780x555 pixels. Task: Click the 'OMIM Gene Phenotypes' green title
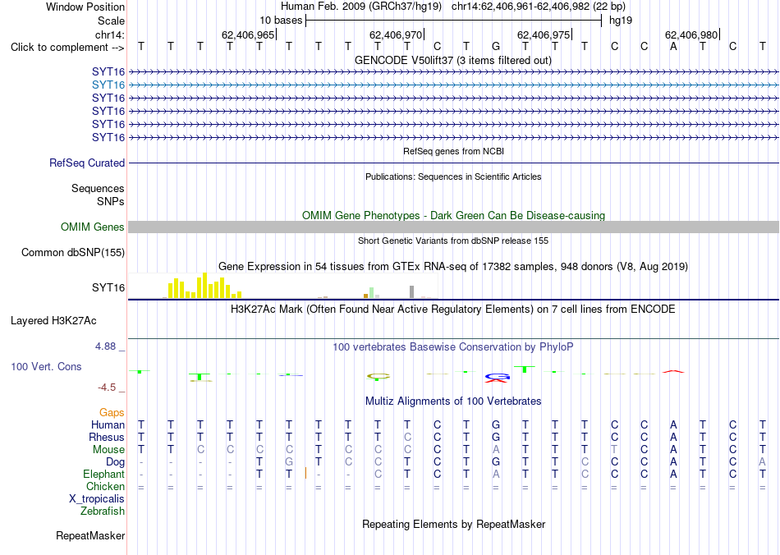point(453,215)
